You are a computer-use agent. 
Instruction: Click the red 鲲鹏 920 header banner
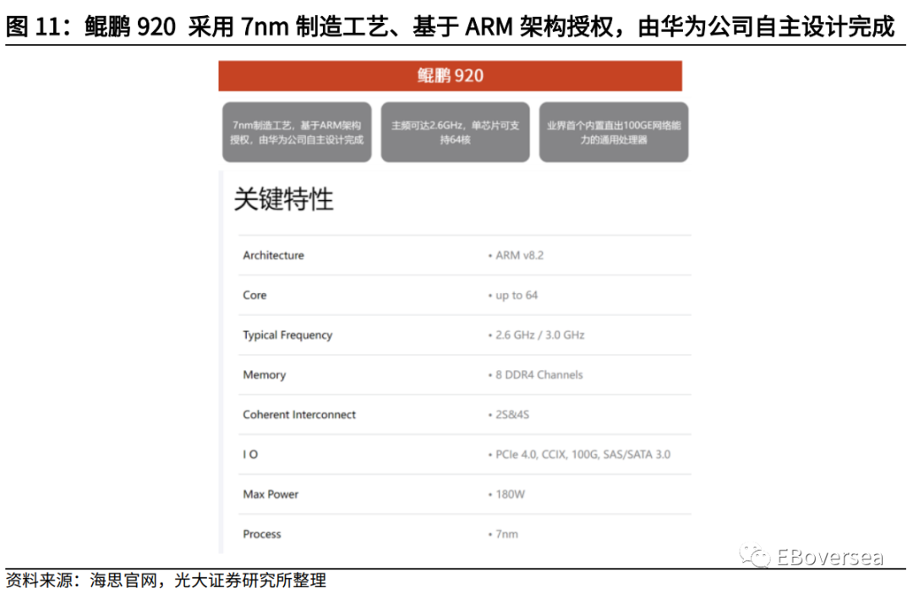click(x=450, y=76)
